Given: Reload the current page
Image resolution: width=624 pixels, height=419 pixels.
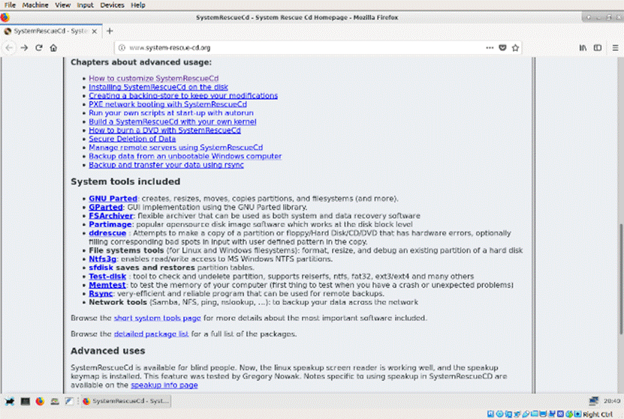Looking at the screenshot, I should click(x=38, y=48).
